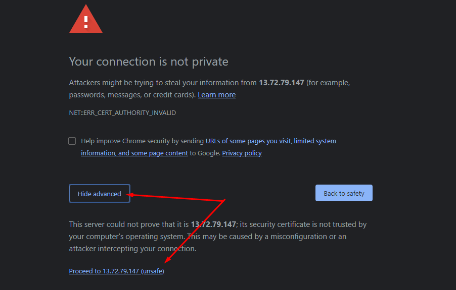Screen dimensions: 456x290
Task: Collapse details with Hide advanced button
Action: 100,194
